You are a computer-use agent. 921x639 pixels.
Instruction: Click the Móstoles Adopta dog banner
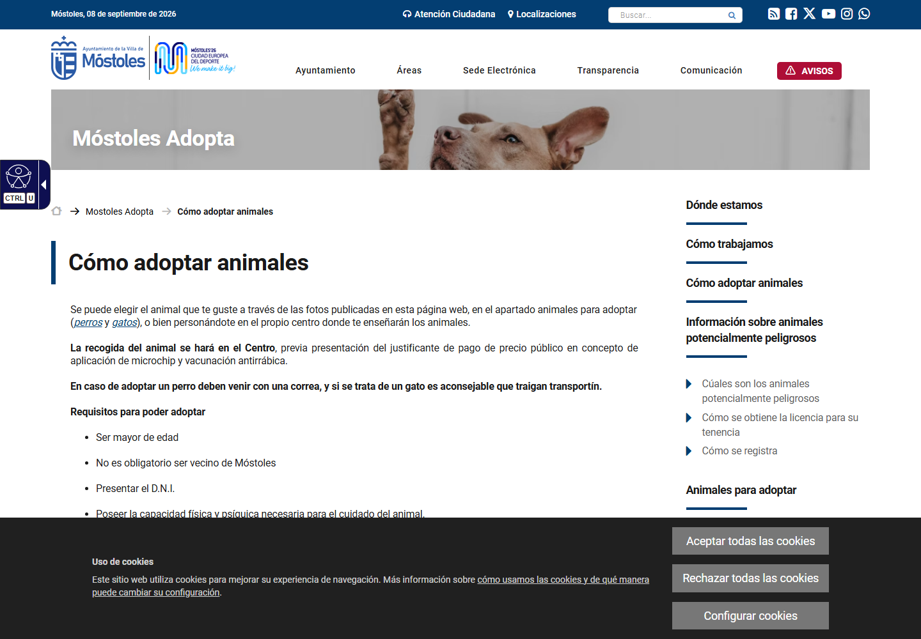pos(460,130)
